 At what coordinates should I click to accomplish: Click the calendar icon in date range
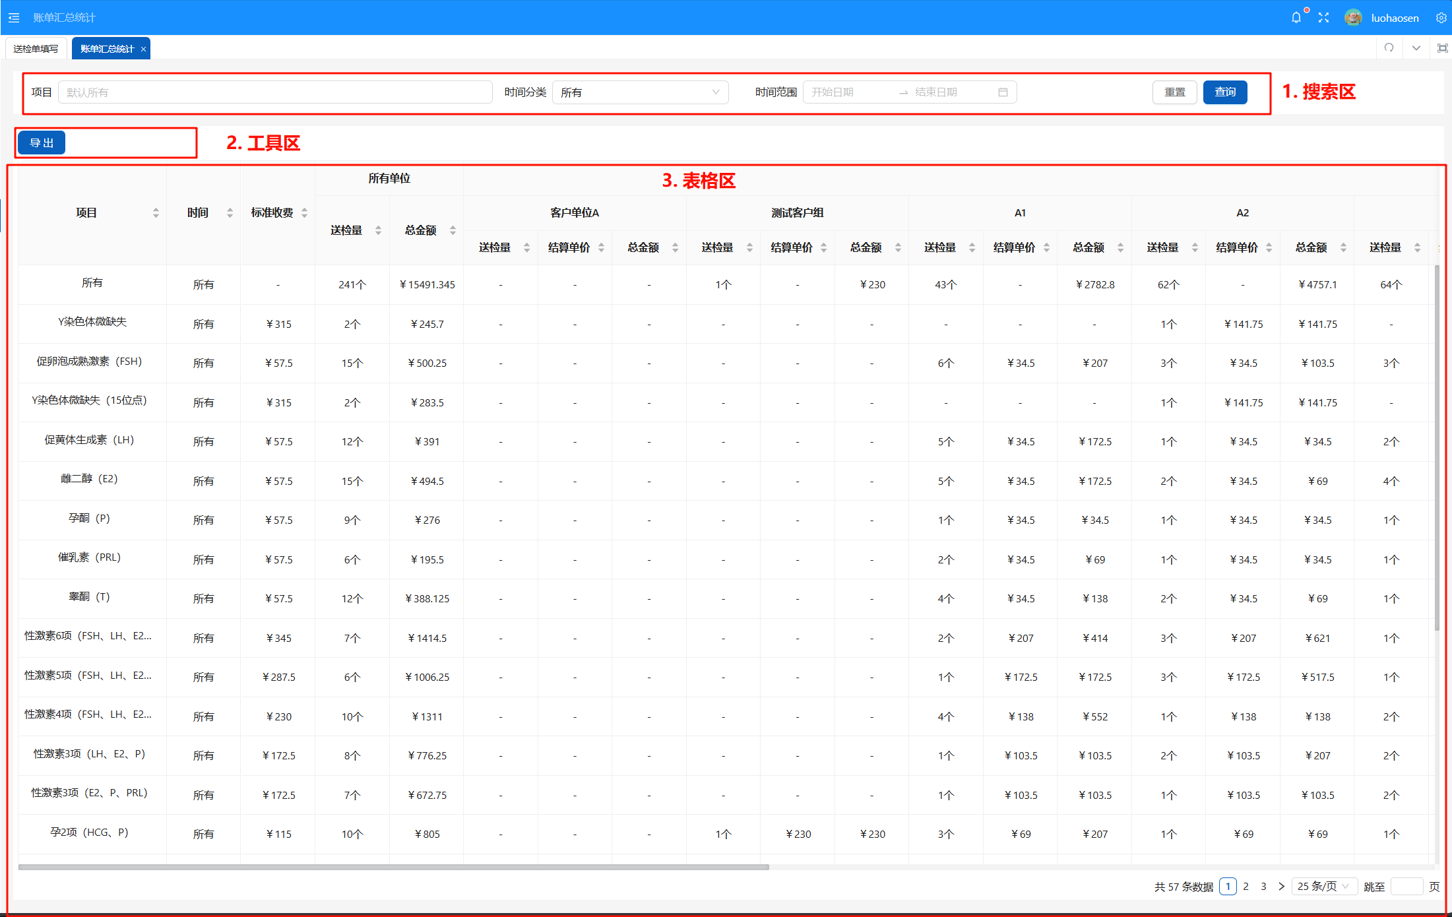[x=1003, y=92]
